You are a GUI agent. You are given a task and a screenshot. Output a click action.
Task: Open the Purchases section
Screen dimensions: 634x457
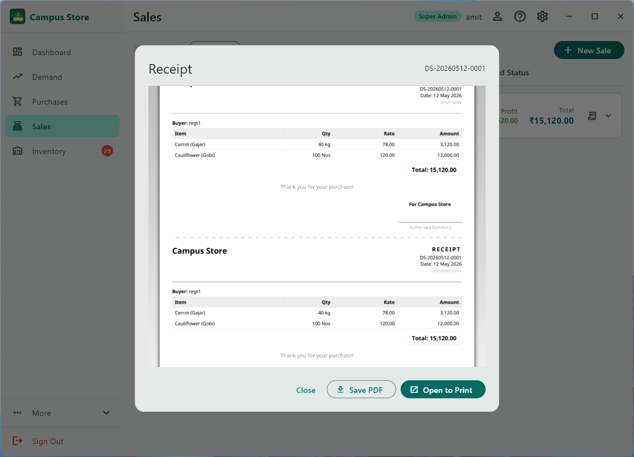click(62, 102)
